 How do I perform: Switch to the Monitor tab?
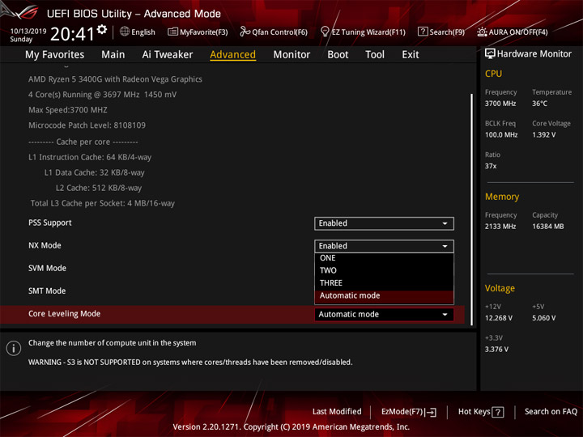tap(291, 55)
